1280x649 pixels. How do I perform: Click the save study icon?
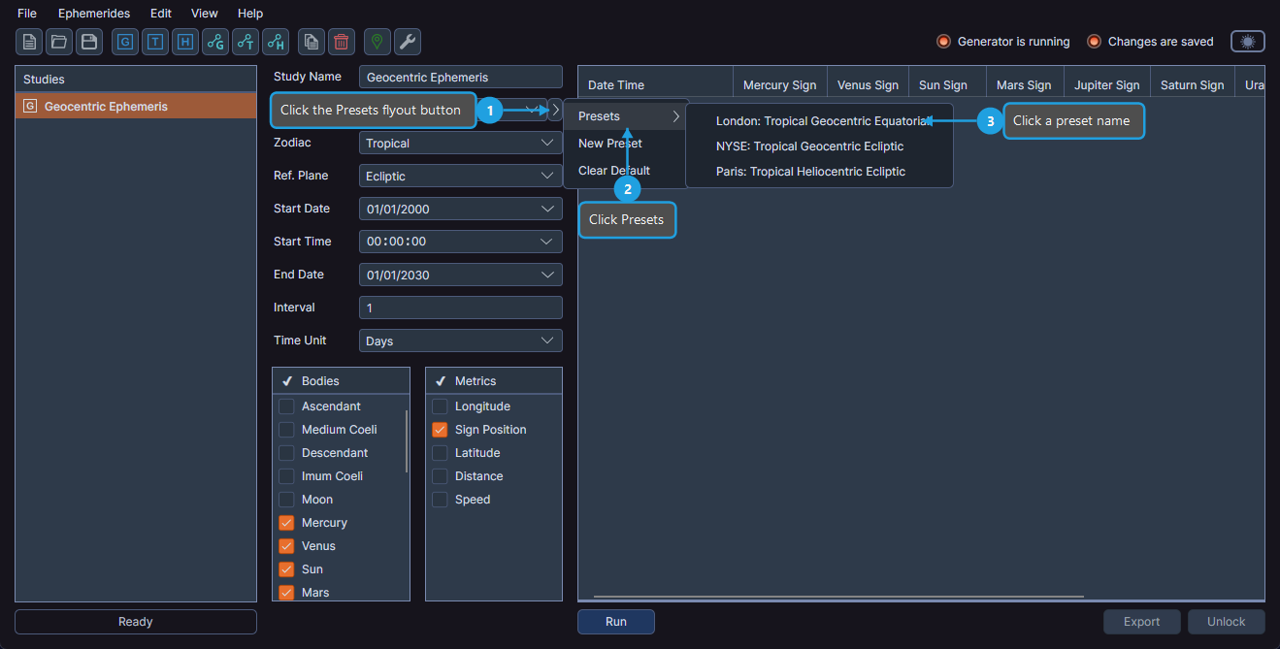87,42
